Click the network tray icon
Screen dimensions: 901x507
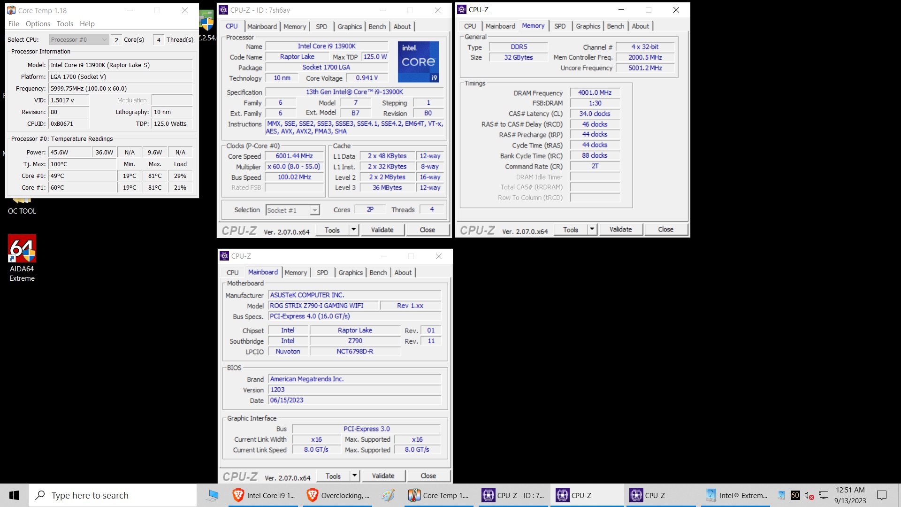[824, 495]
